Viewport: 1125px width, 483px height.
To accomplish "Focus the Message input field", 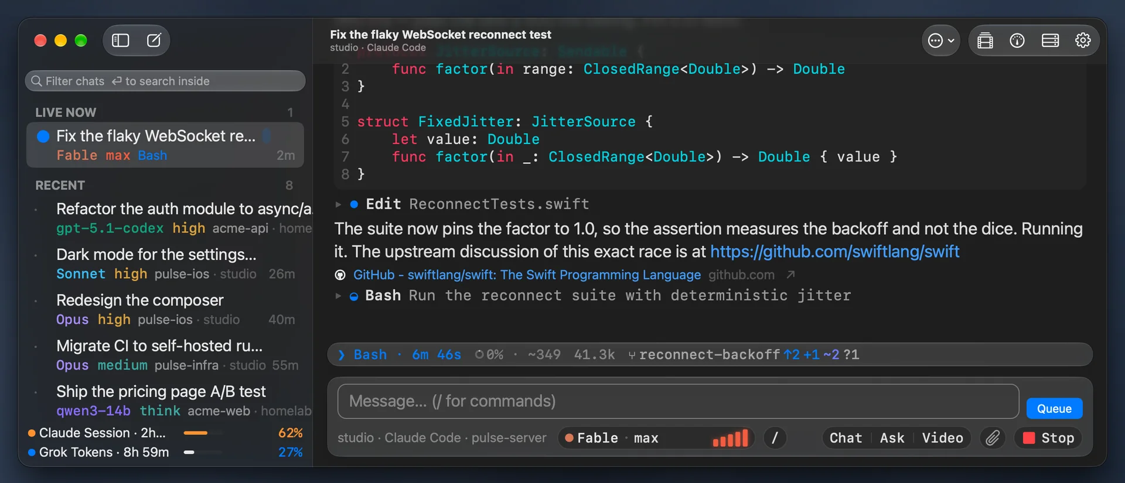I will tap(678, 401).
